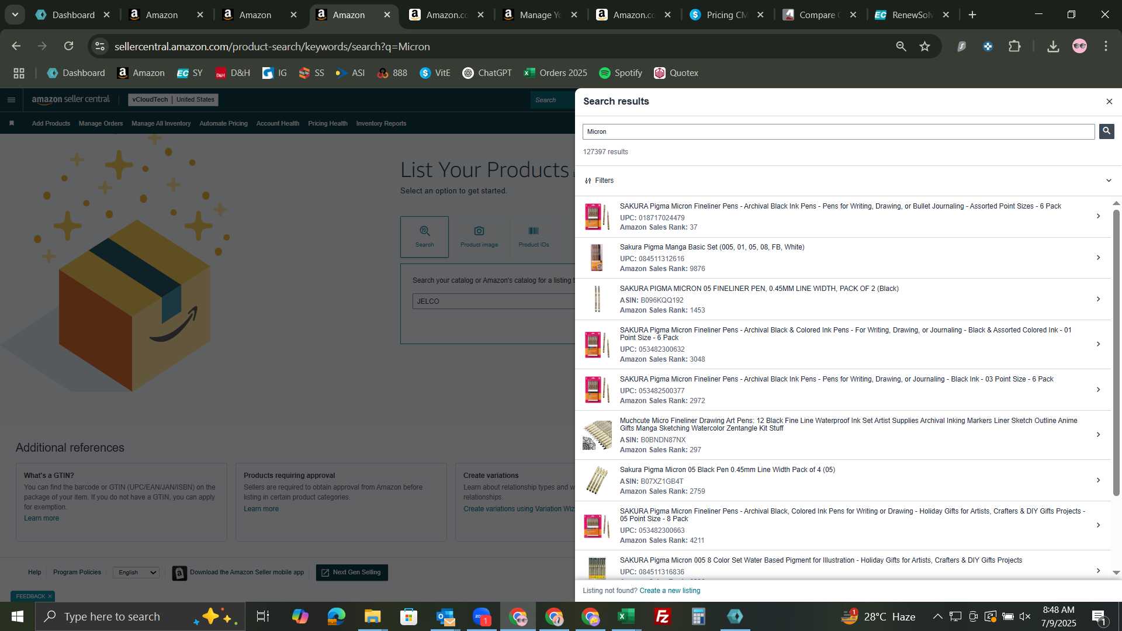Close the Search results panel
This screenshot has width=1122, height=631.
coord(1109,102)
